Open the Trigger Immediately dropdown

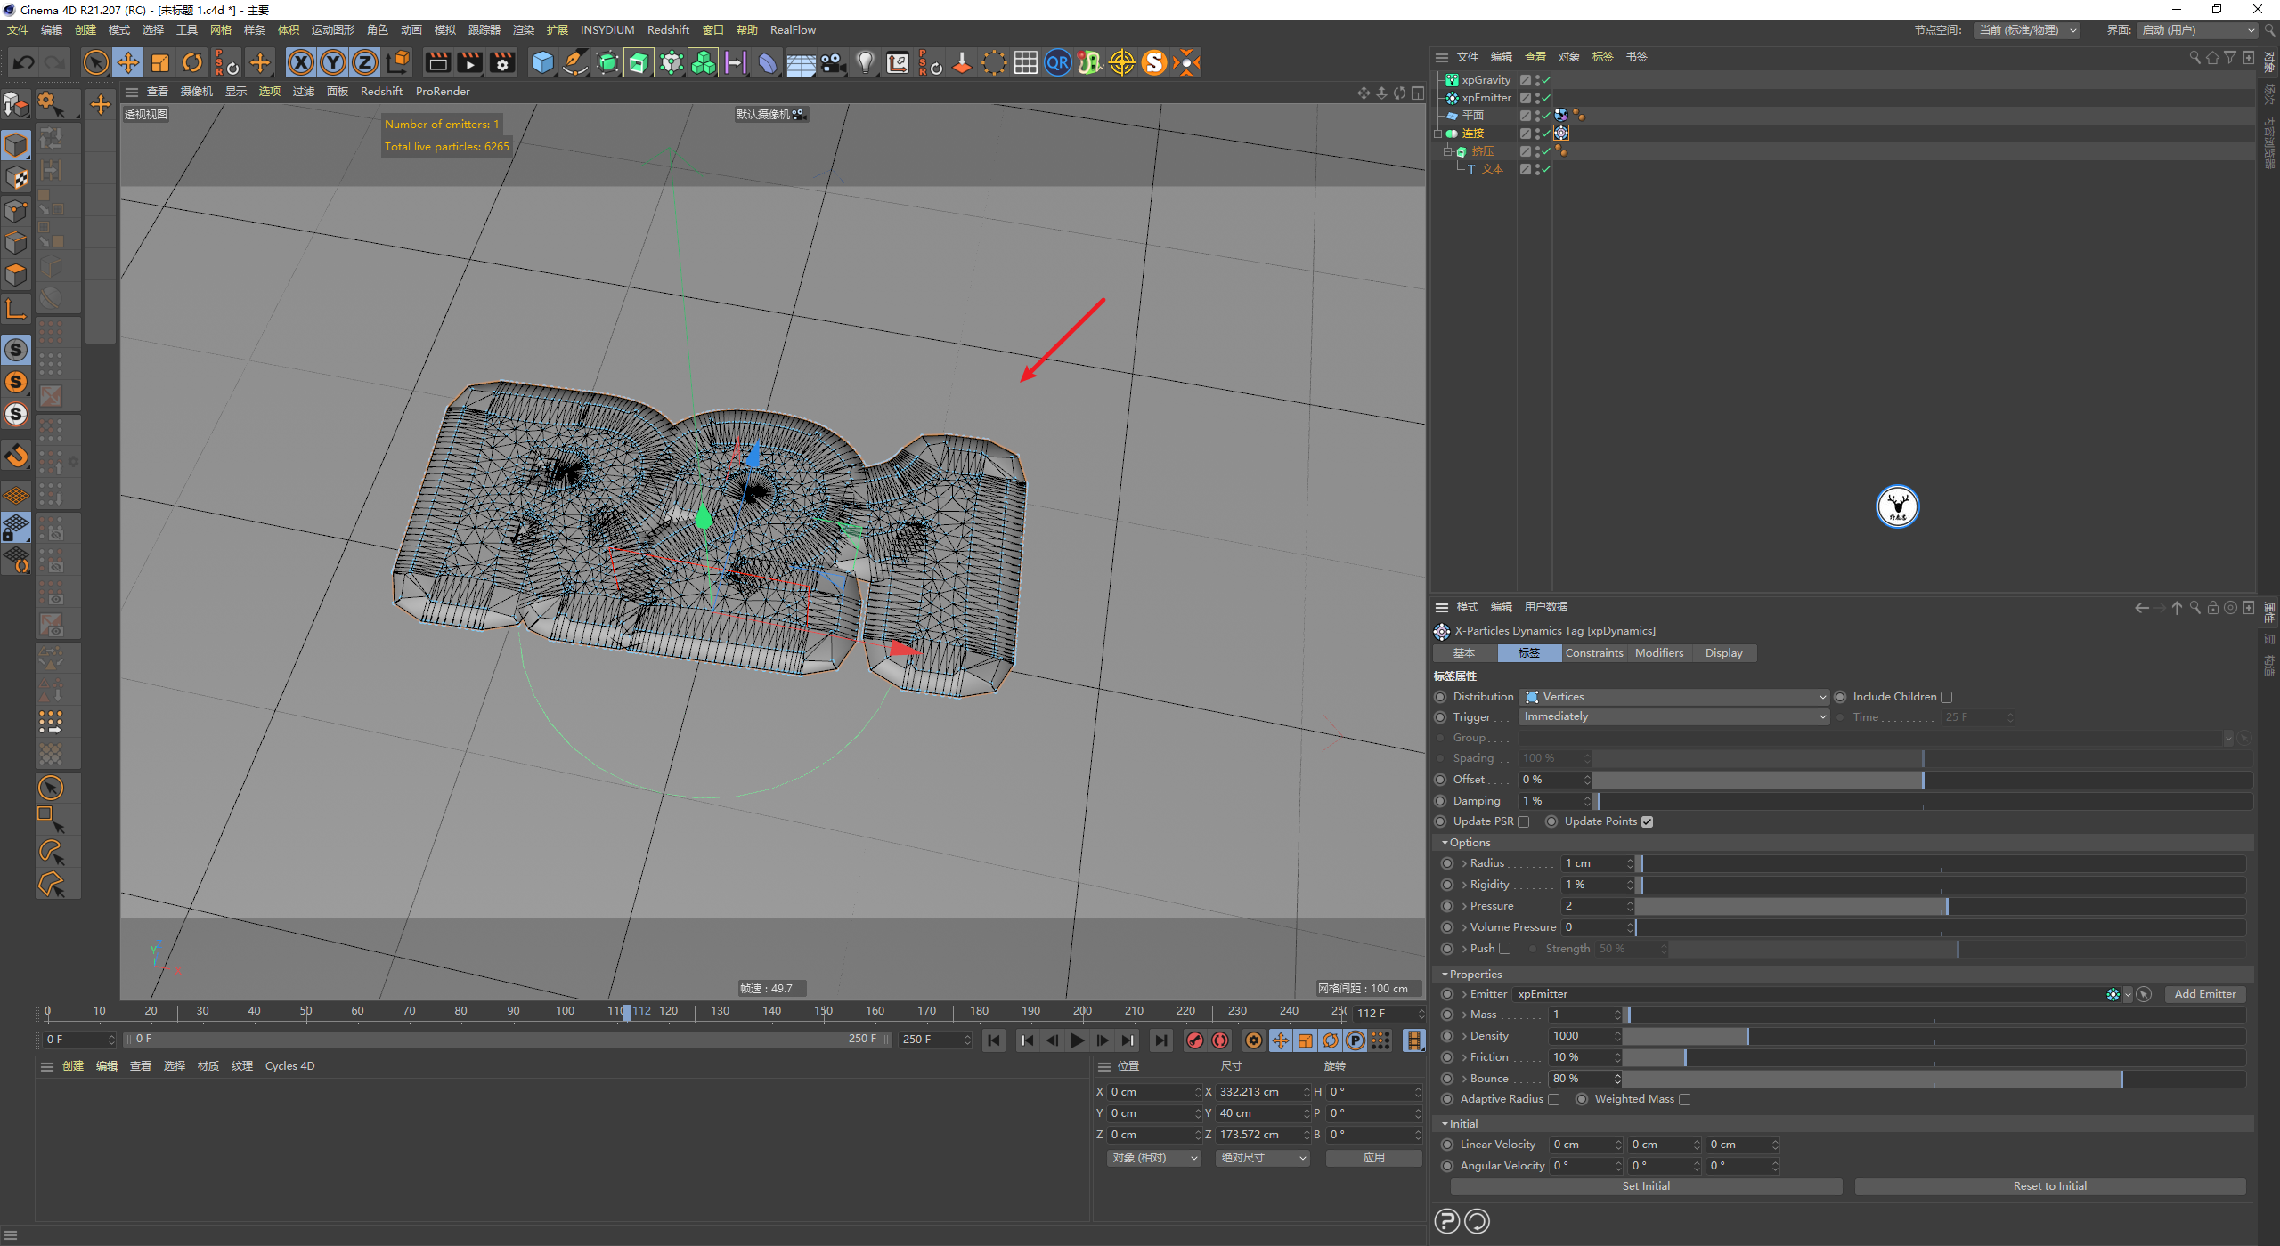tap(1674, 716)
